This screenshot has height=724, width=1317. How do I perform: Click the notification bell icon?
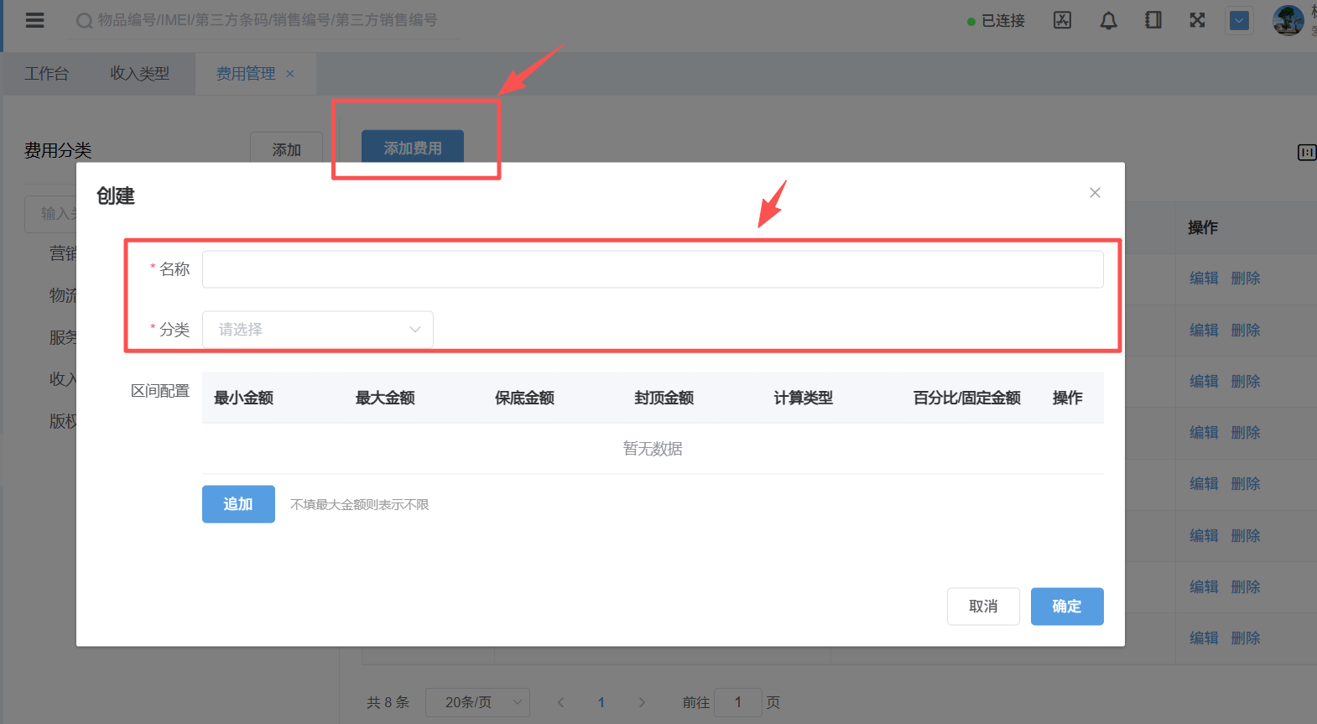[1108, 20]
